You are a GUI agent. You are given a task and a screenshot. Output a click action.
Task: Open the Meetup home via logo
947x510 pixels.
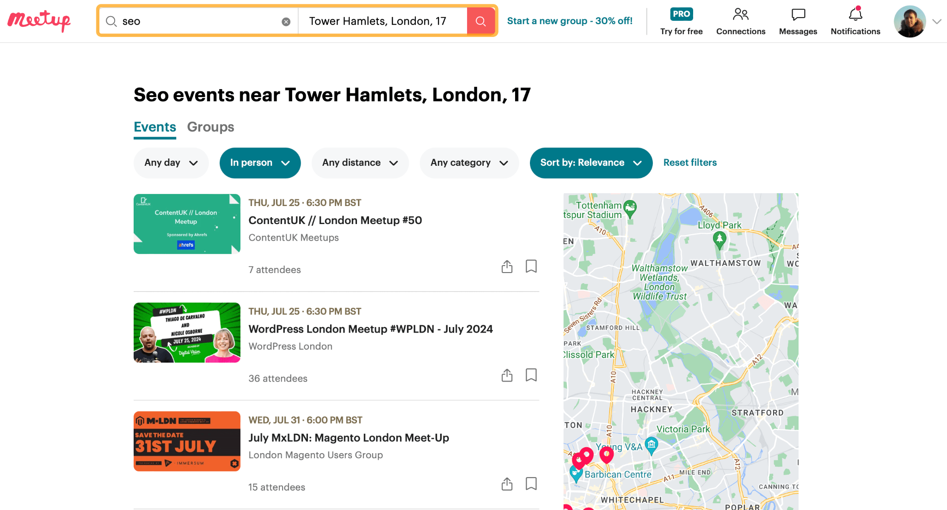(39, 20)
